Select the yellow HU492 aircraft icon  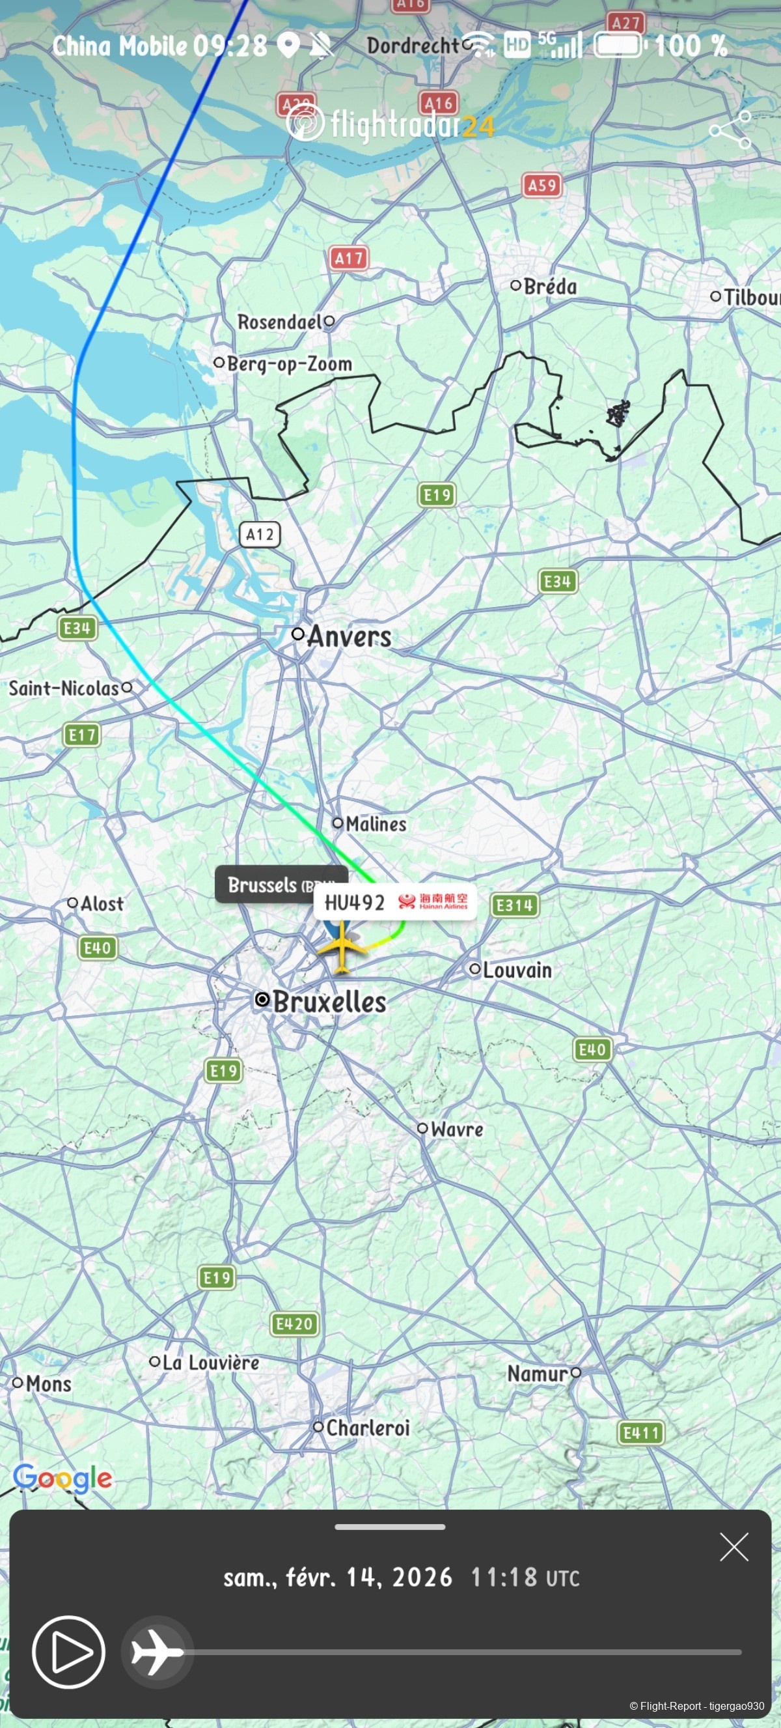click(x=342, y=946)
